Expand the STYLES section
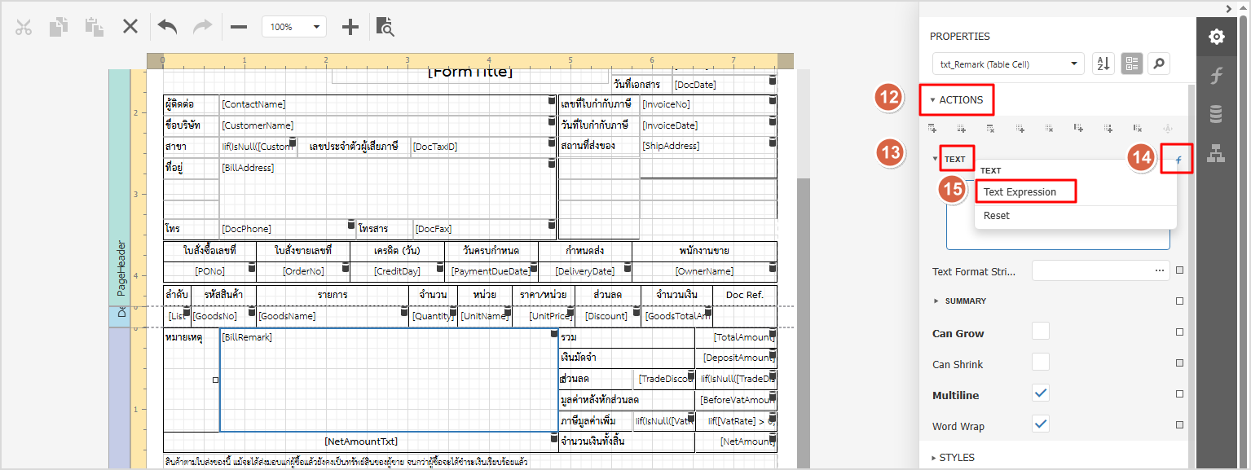This screenshot has width=1251, height=470. pyautogui.click(x=956, y=457)
